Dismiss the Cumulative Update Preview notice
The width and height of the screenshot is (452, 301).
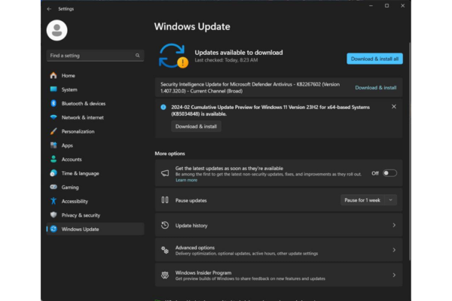[394, 107]
